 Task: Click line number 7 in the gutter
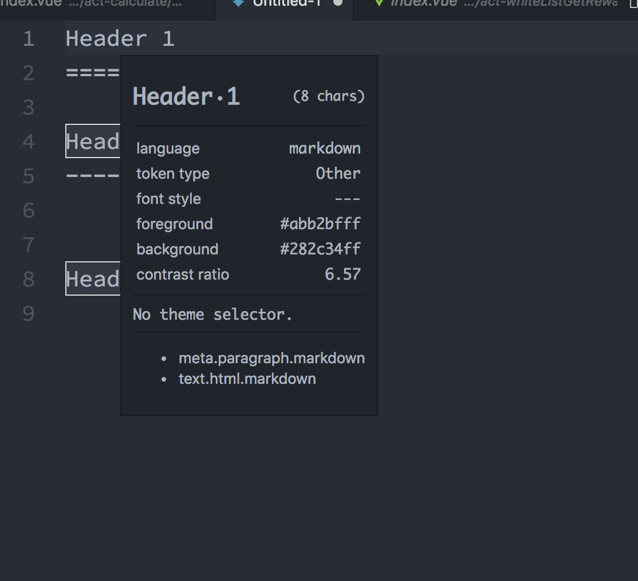29,245
